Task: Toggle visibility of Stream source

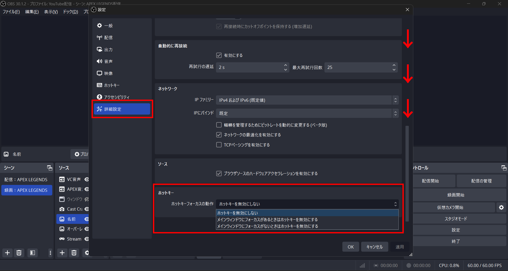Action: pyautogui.click(x=87, y=239)
